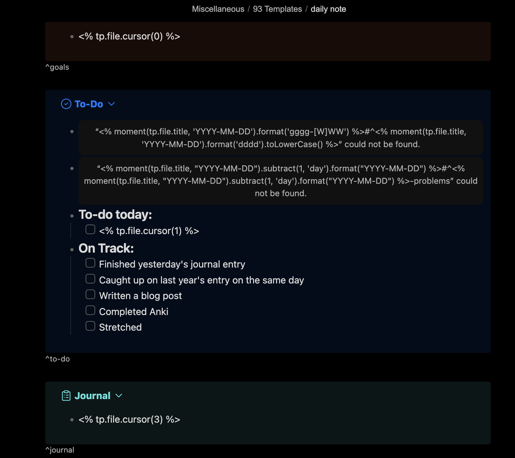
Task: Navigate to 93 Templates breadcrumb folder
Action: click(277, 9)
